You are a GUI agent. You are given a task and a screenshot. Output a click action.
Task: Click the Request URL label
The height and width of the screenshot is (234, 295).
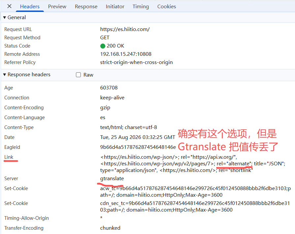tap(18, 29)
